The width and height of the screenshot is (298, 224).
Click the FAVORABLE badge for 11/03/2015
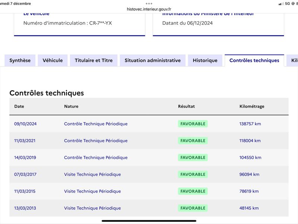click(193, 191)
